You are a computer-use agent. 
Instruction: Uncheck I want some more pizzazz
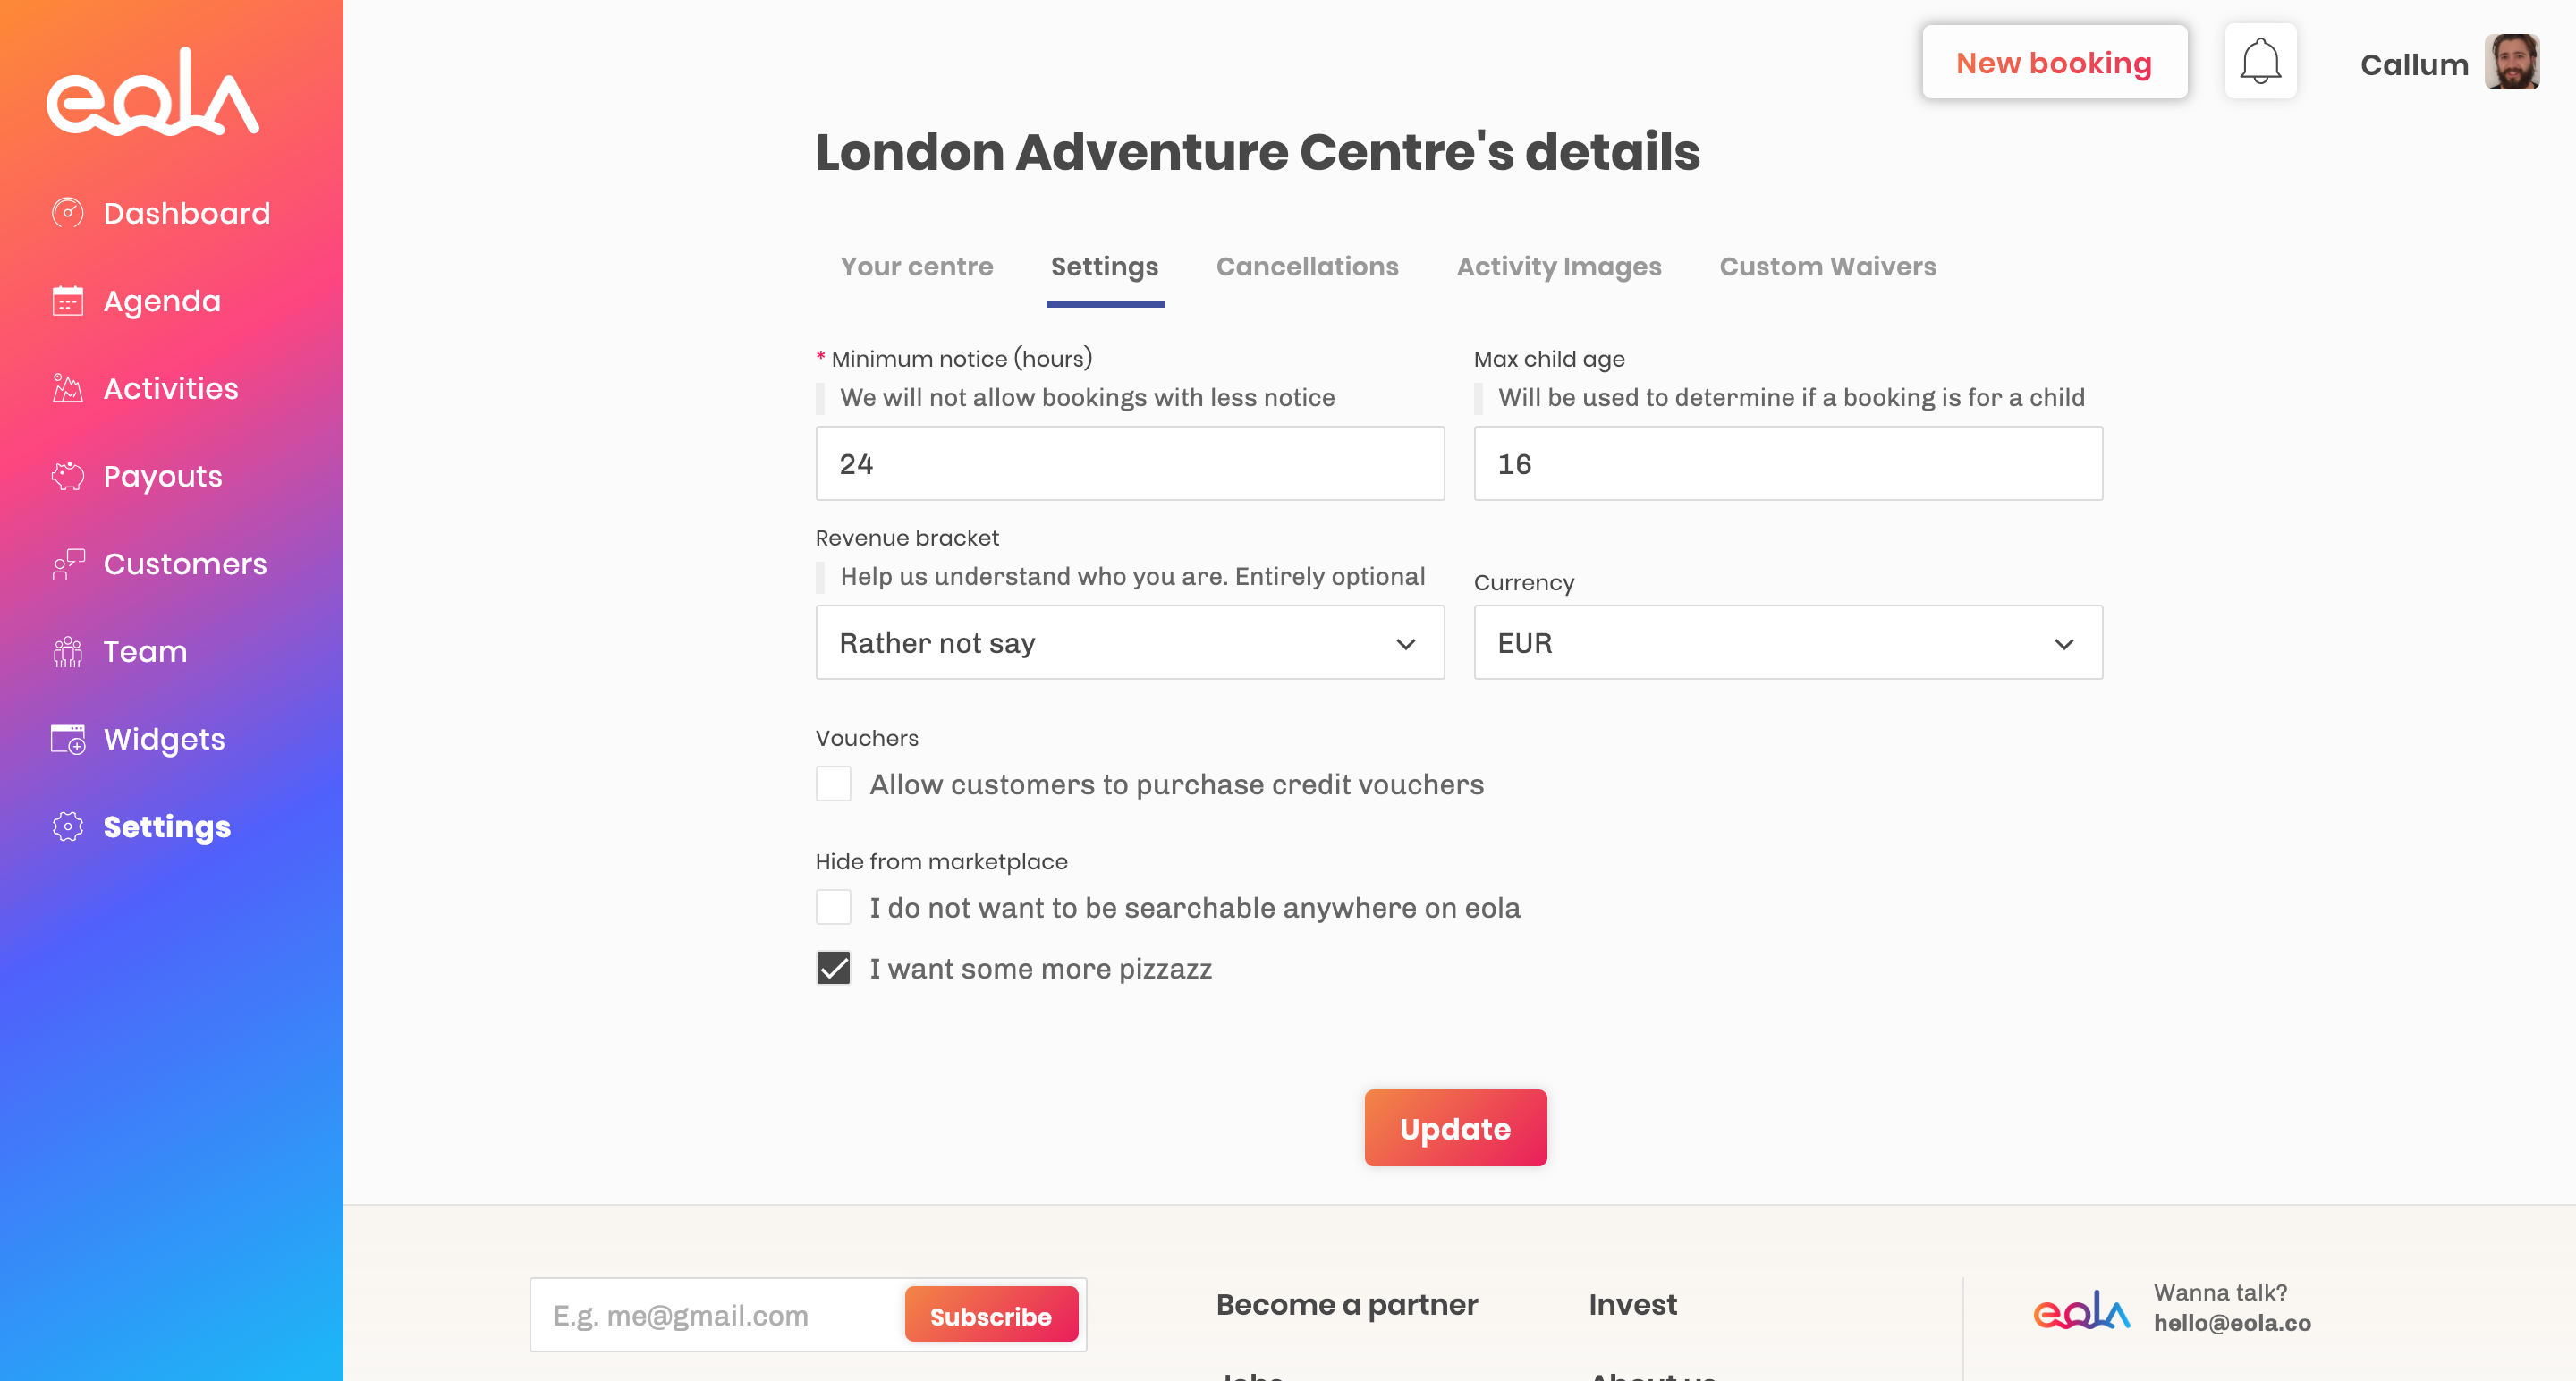pos(833,968)
